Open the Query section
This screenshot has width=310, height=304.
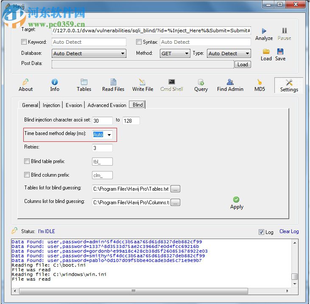(201, 85)
